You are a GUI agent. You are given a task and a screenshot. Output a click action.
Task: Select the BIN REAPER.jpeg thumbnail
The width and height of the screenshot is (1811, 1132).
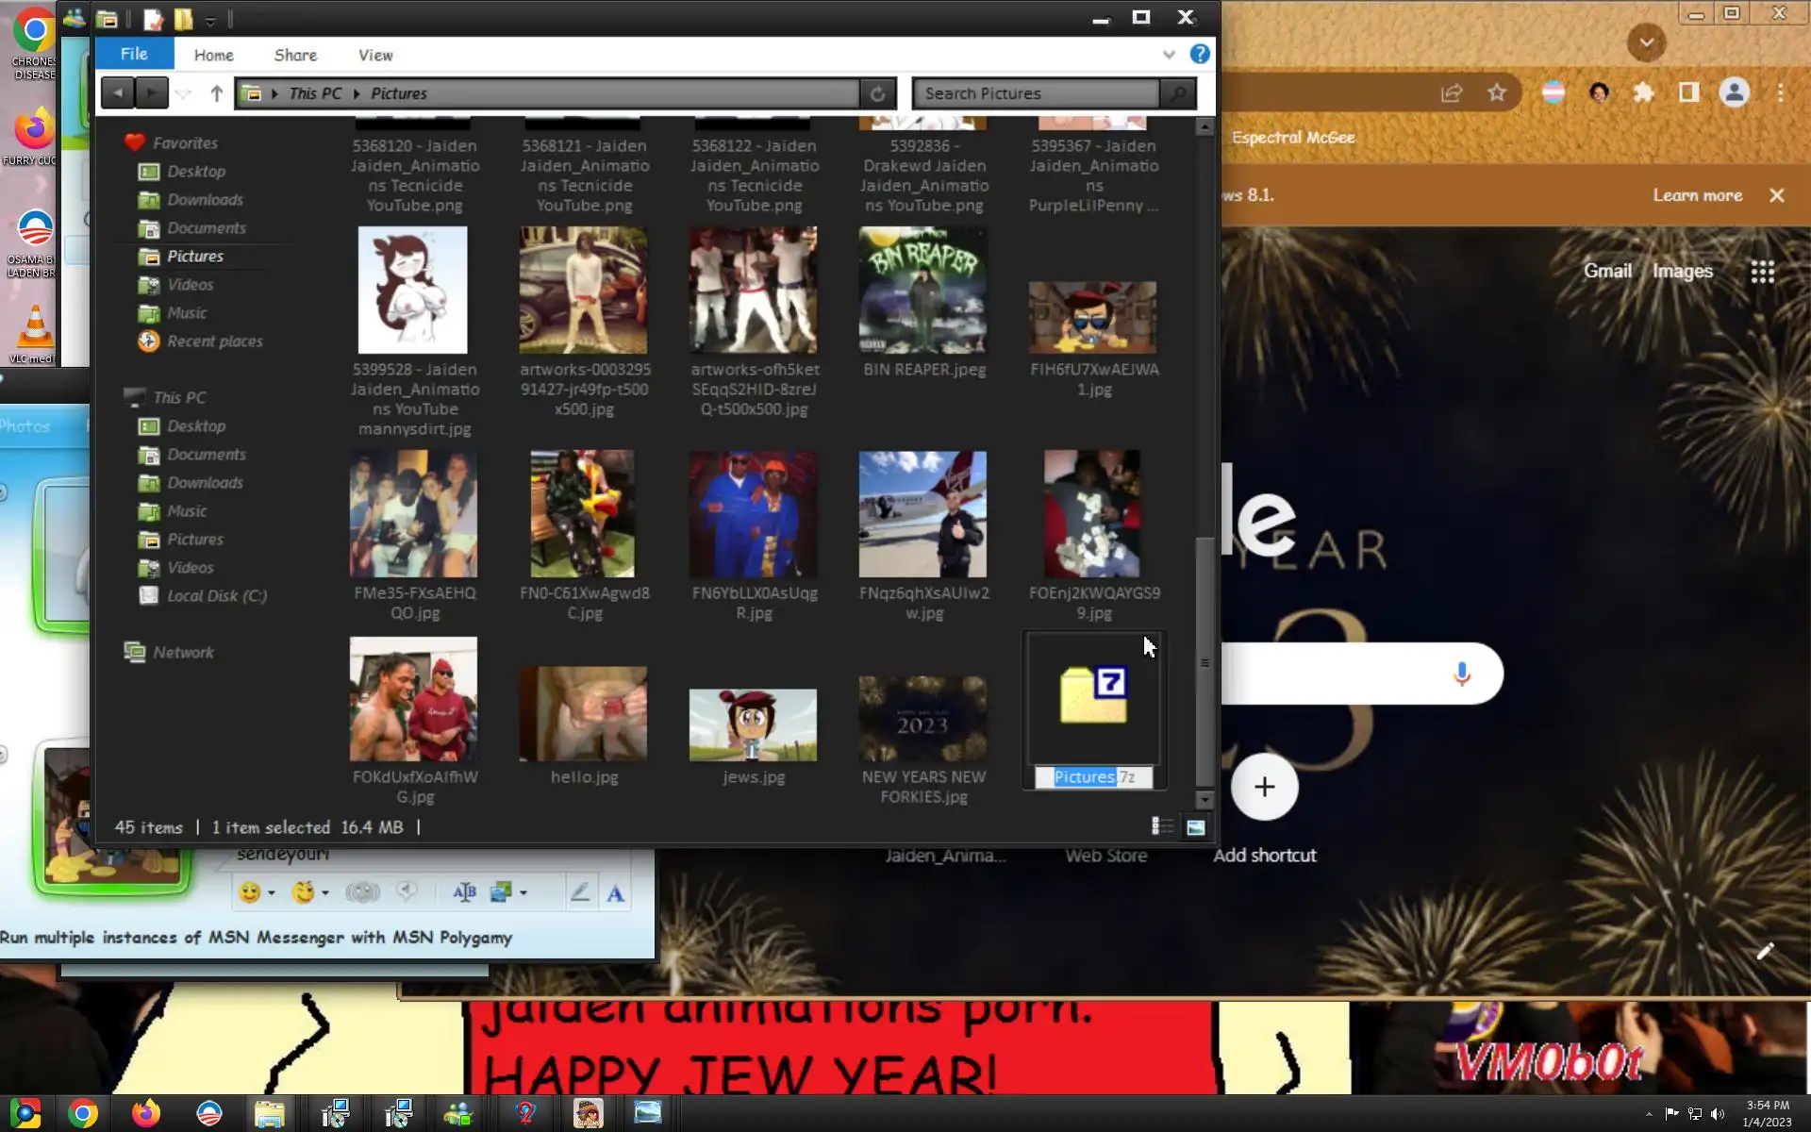pos(922,291)
